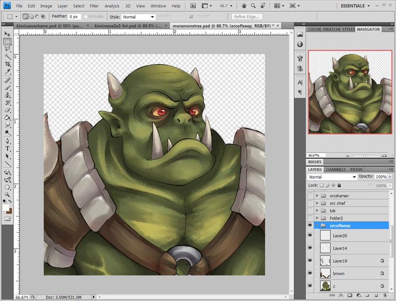This screenshot has height=301, width=396.
Task: Show the orc chief group visibility
Action: point(310,203)
